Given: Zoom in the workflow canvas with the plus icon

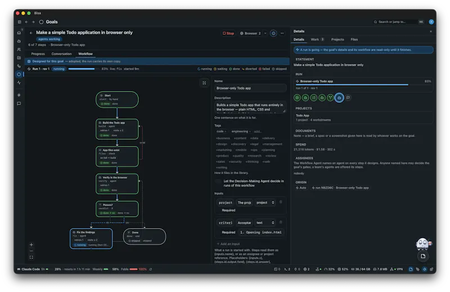Looking at the screenshot, I should coord(31,245).
